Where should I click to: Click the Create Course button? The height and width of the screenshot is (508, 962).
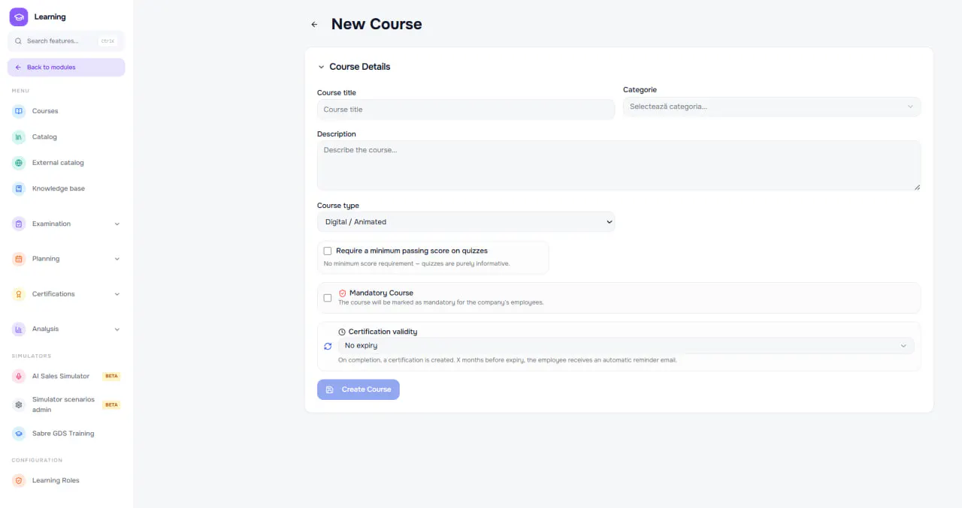point(358,389)
